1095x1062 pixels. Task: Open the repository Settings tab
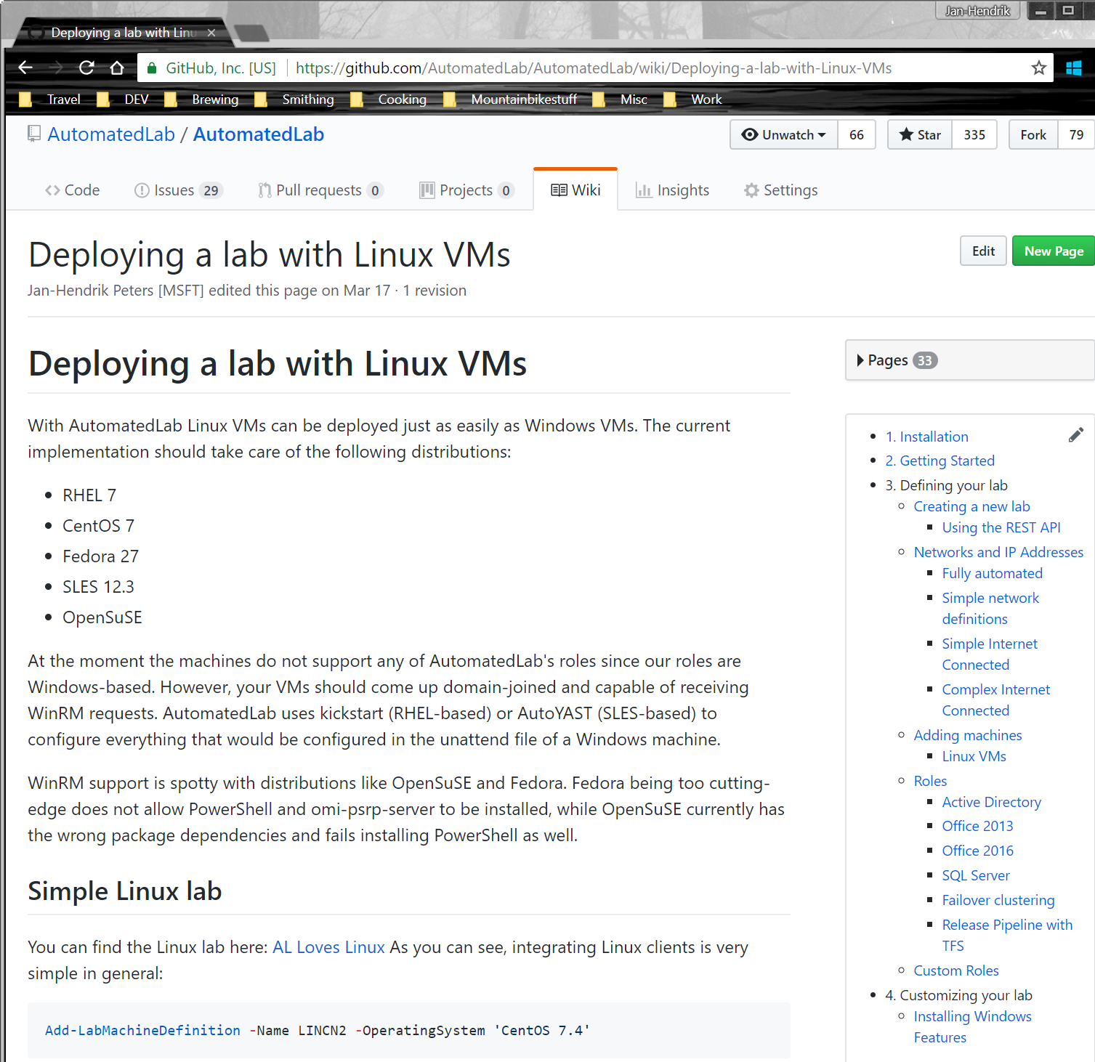[780, 190]
